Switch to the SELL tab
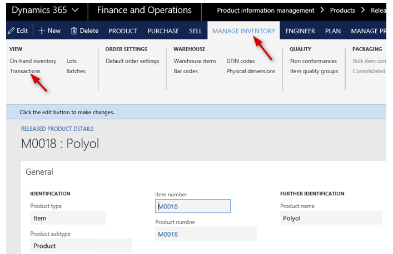The height and width of the screenshot is (254, 393). tap(196, 31)
